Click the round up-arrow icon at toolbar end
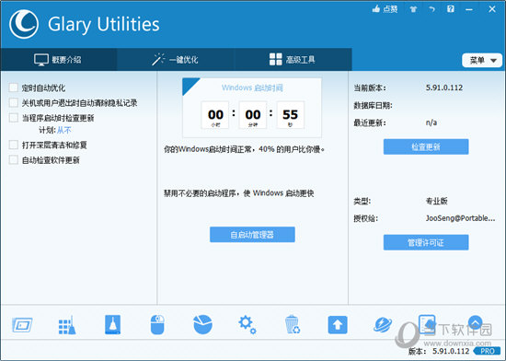This screenshot has height=361, width=506. click(476, 322)
